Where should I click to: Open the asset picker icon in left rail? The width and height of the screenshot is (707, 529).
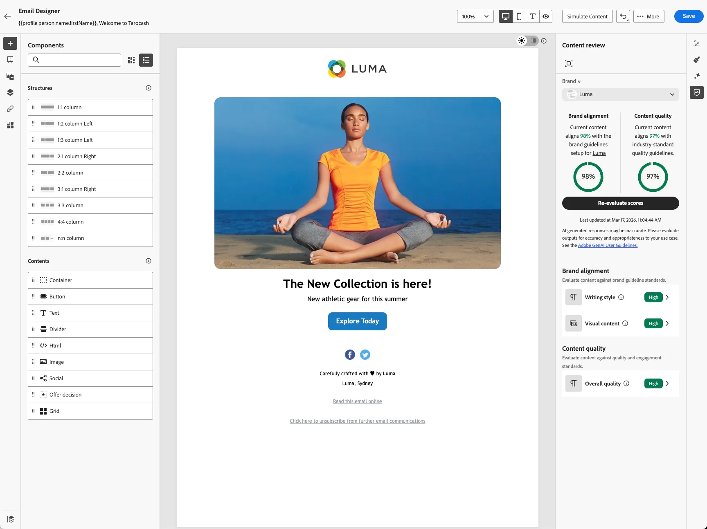coord(10,76)
